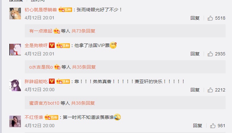Click thumbs-up icon beside 981
The width and height of the screenshot is (232, 133).
pyautogui.click(x=213, y=126)
